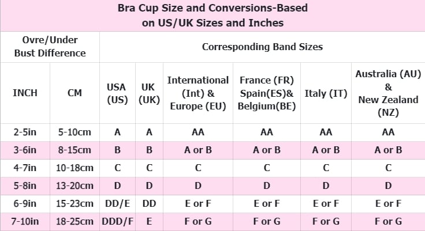This screenshot has width=425, height=231.
Task: Select the 2-5in row cell
Action: (x=25, y=132)
